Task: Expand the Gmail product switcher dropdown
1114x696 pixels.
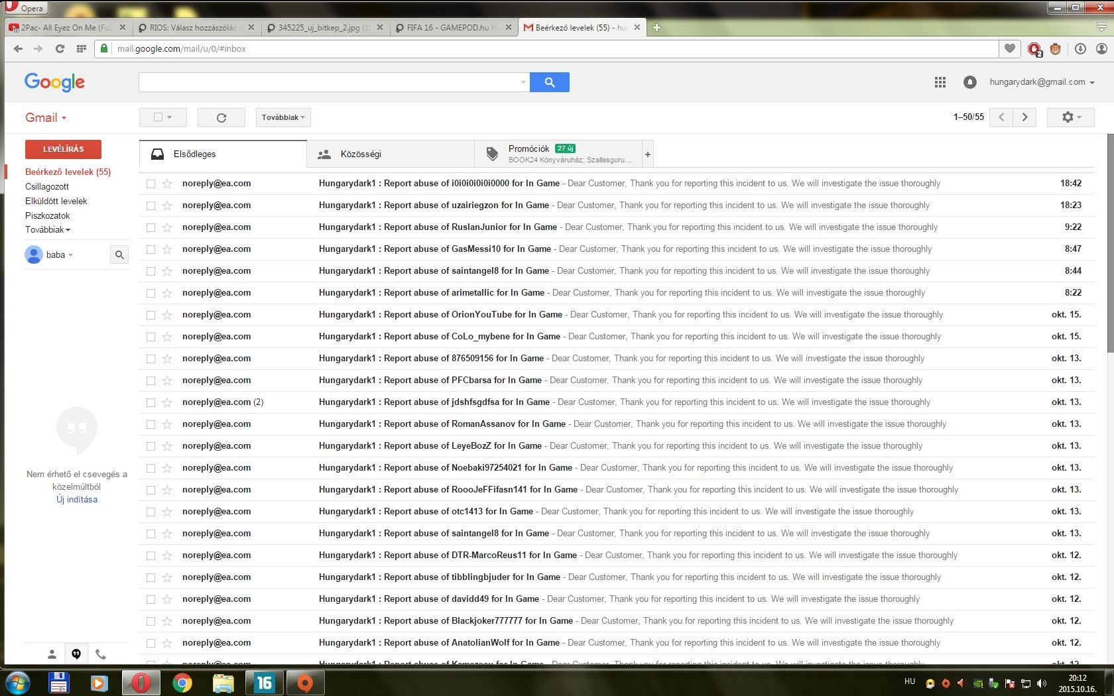Action: point(46,118)
